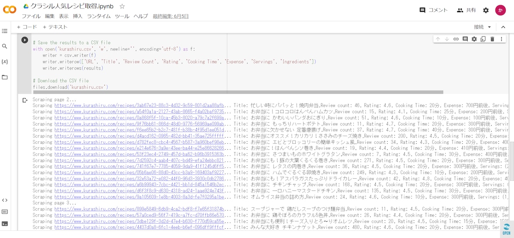Image resolution: width=514 pixels, height=238 pixels.
Task: Open the variables {x} sidebar icon
Action: tap(5, 61)
